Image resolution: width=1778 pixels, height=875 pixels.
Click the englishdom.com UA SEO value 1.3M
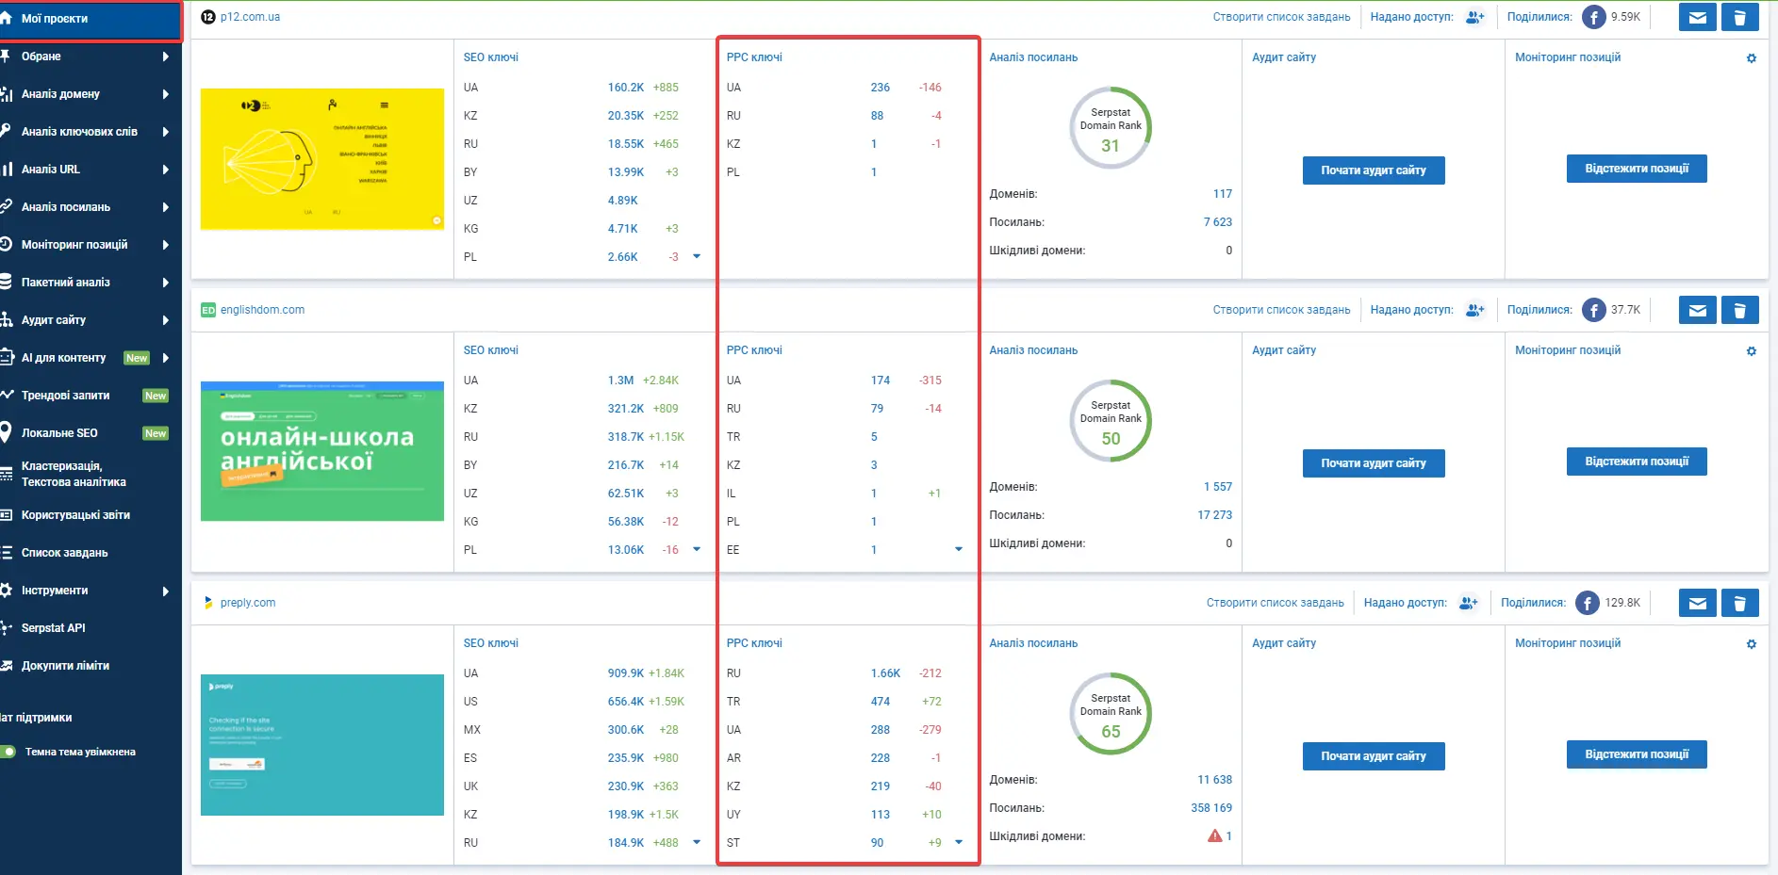[620, 381]
